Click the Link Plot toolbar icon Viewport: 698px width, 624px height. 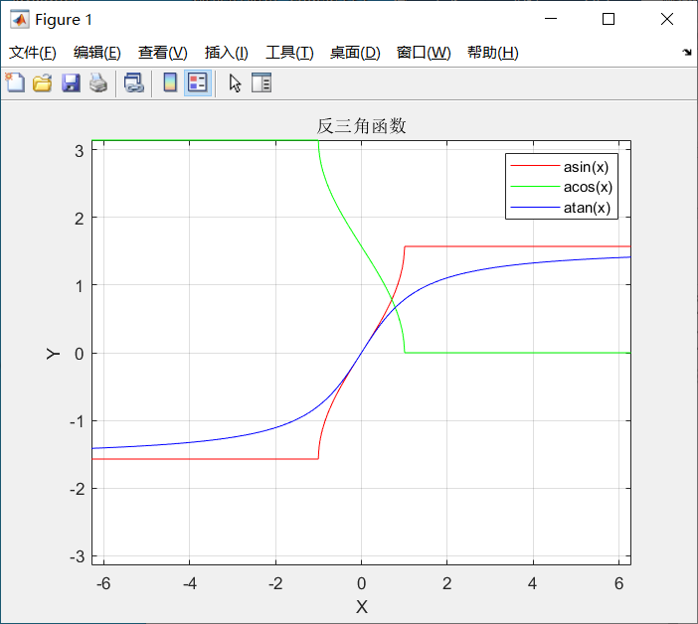[134, 82]
